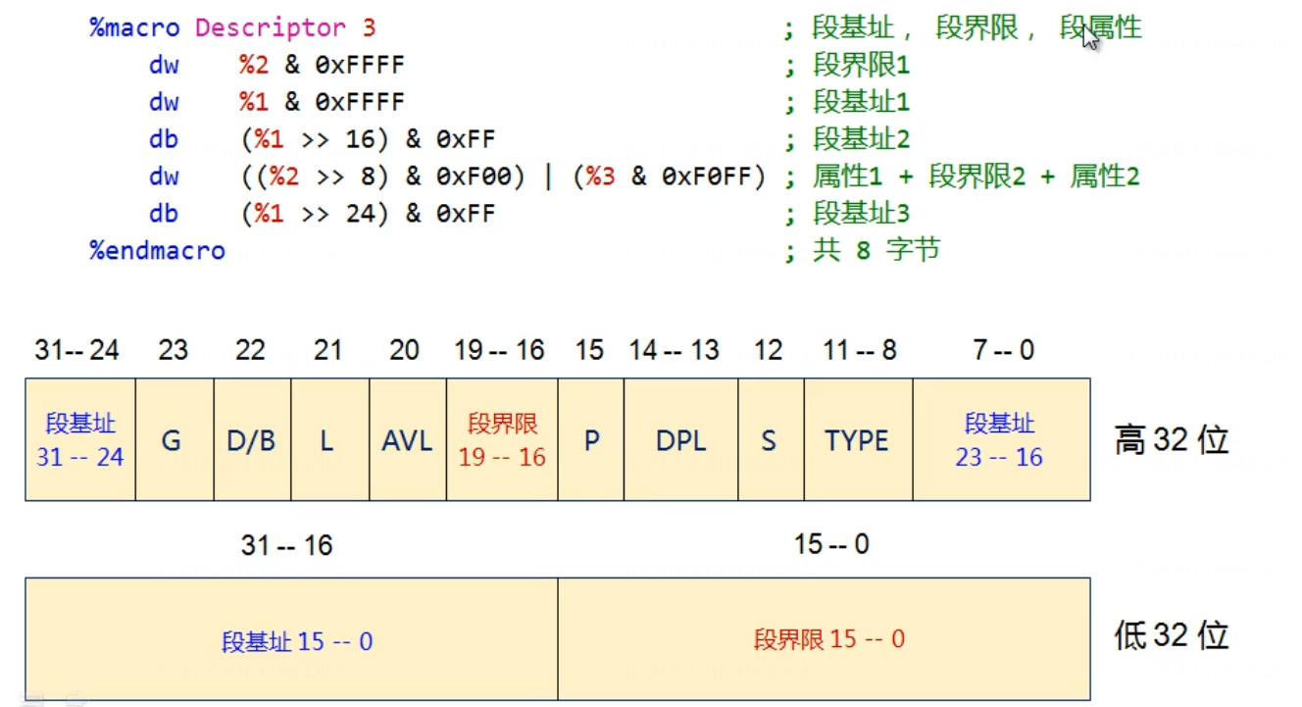Image resolution: width=1302 pixels, height=707 pixels.
Task: Click the bit number 15 above P
Action: pos(589,350)
